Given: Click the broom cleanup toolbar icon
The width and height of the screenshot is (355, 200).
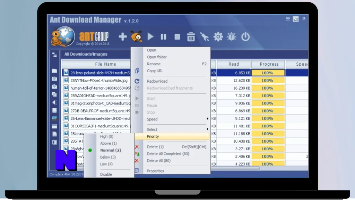Looking at the screenshot, I should click(205, 37).
